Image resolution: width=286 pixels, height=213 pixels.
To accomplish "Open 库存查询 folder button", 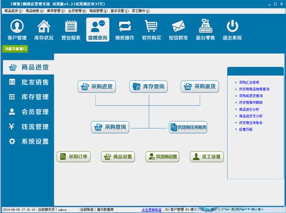I will click(x=148, y=87).
